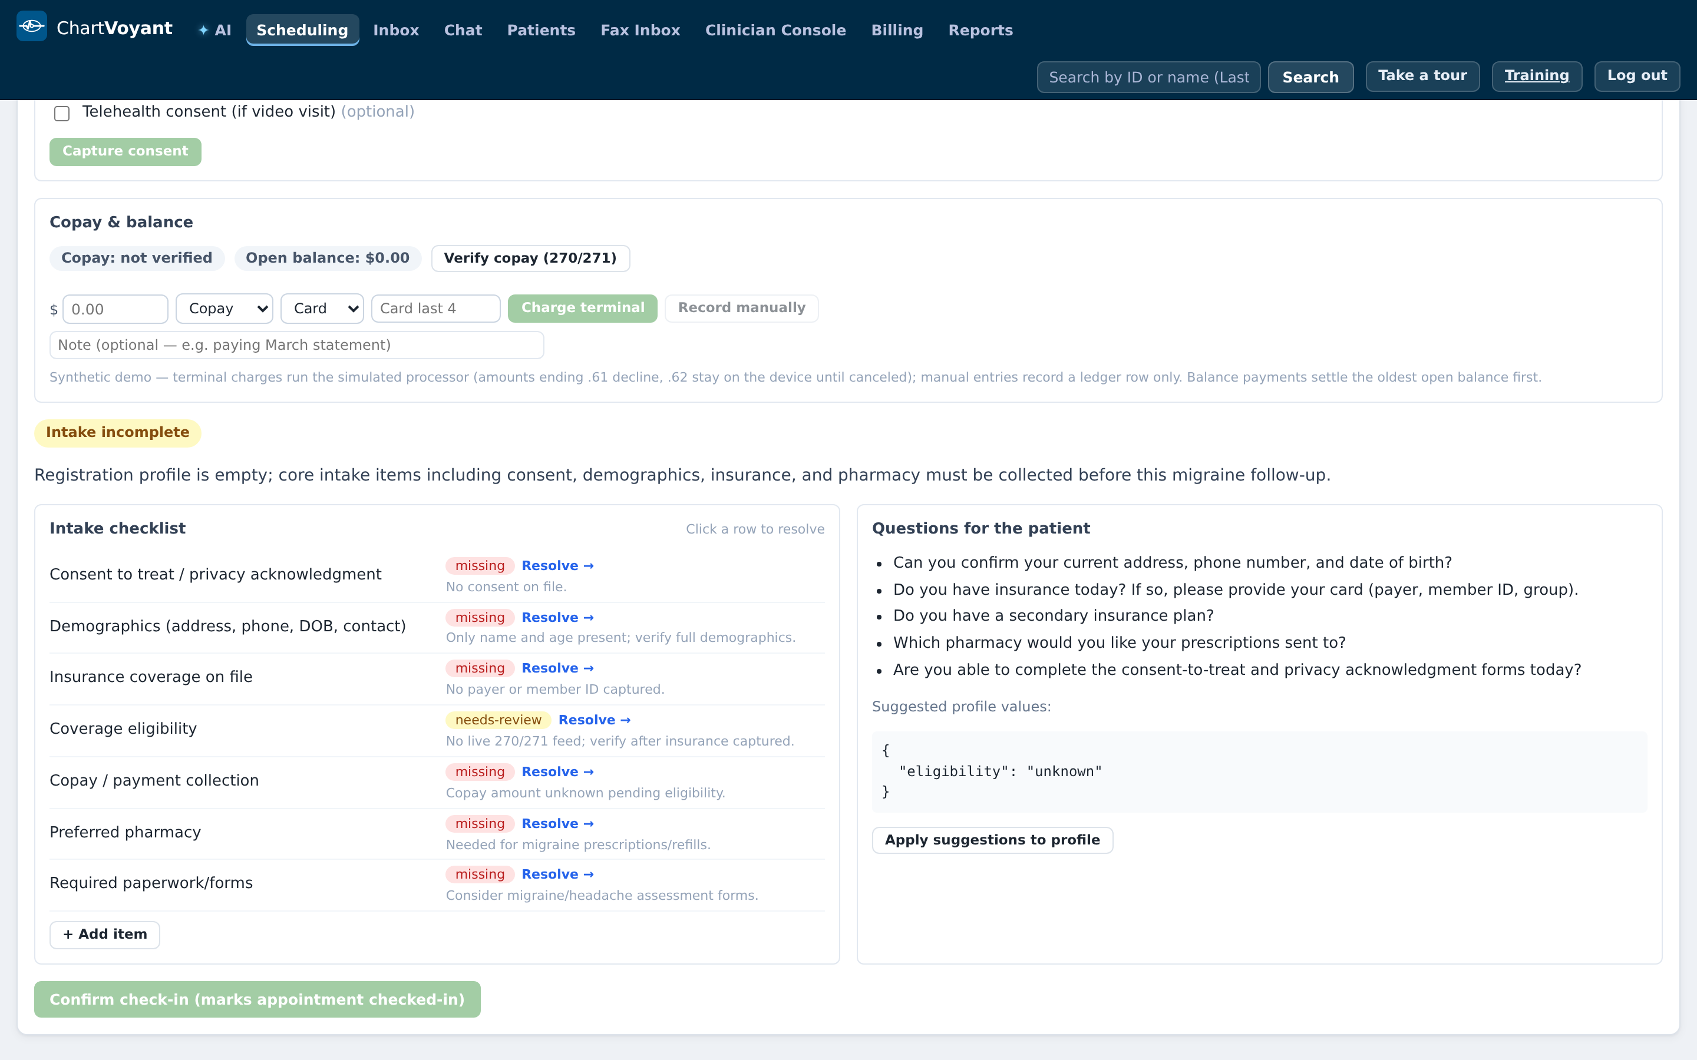The image size is (1697, 1060).
Task: Open the Billing tab
Action: point(897,30)
